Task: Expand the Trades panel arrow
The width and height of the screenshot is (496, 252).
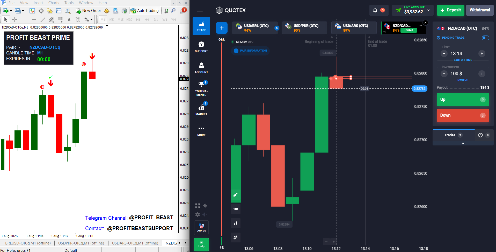Action: coord(463,143)
